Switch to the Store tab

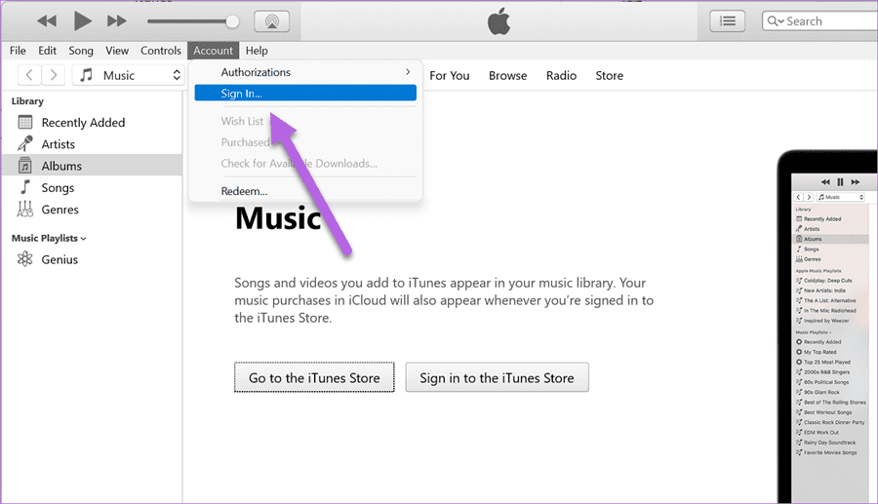[609, 75]
